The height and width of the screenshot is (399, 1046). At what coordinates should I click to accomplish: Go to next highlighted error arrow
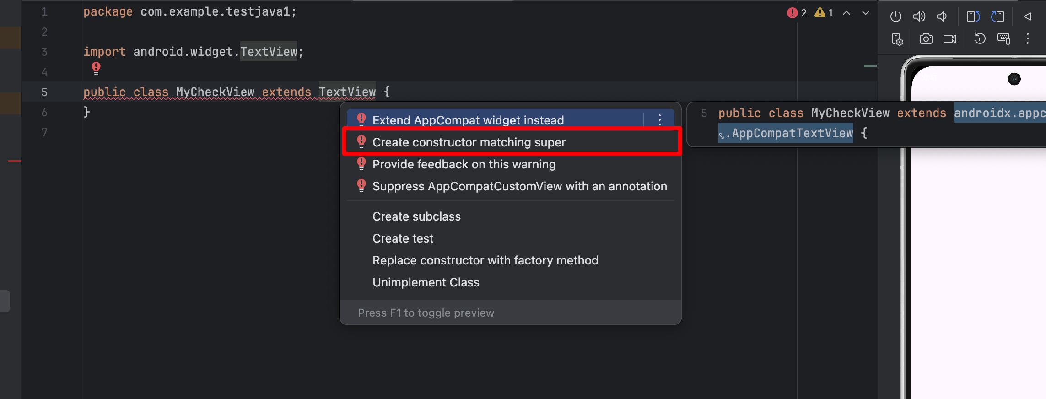pos(866,13)
